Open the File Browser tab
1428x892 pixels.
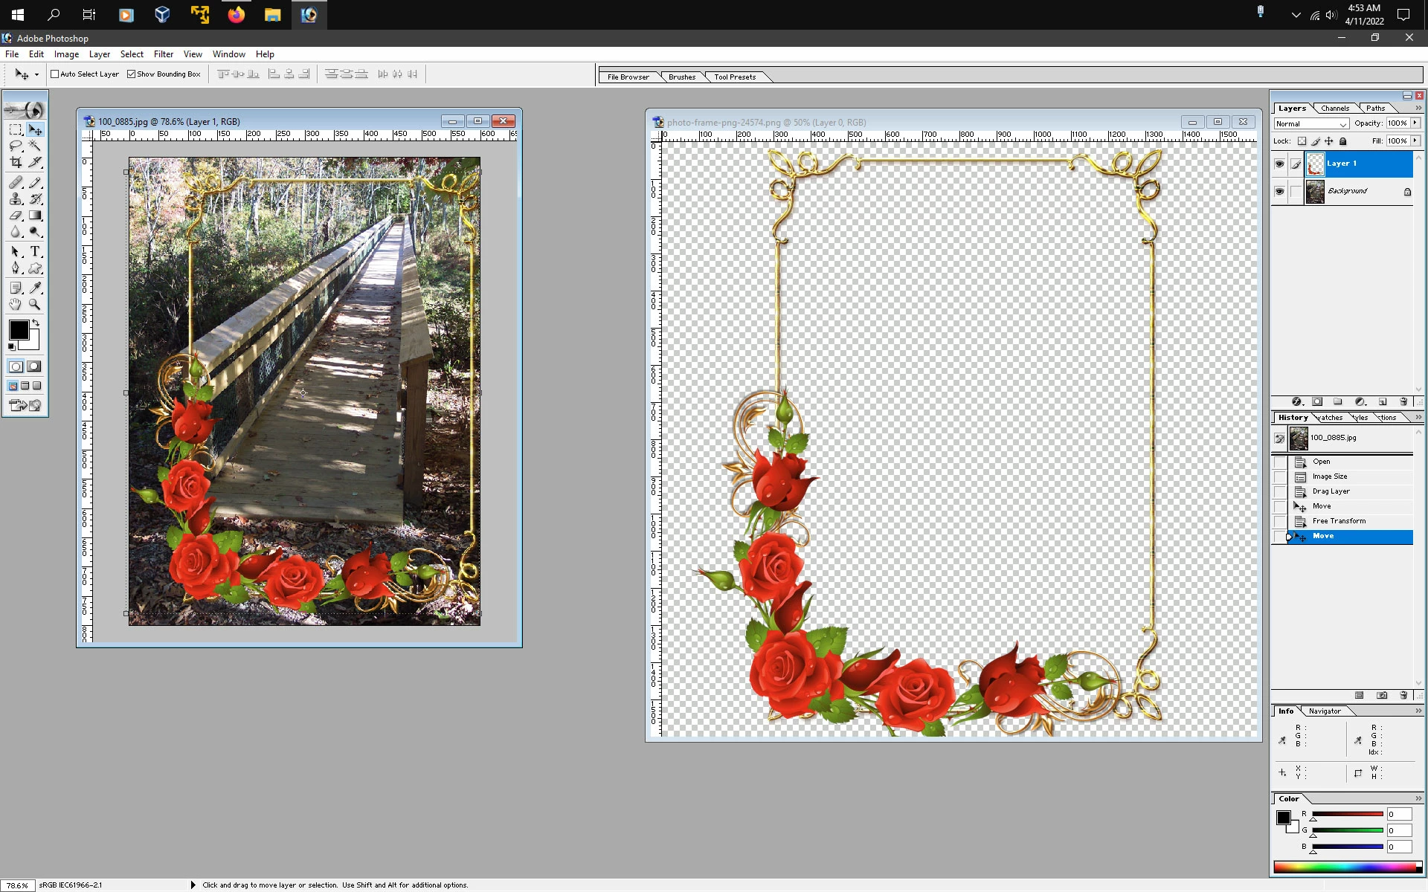(628, 77)
